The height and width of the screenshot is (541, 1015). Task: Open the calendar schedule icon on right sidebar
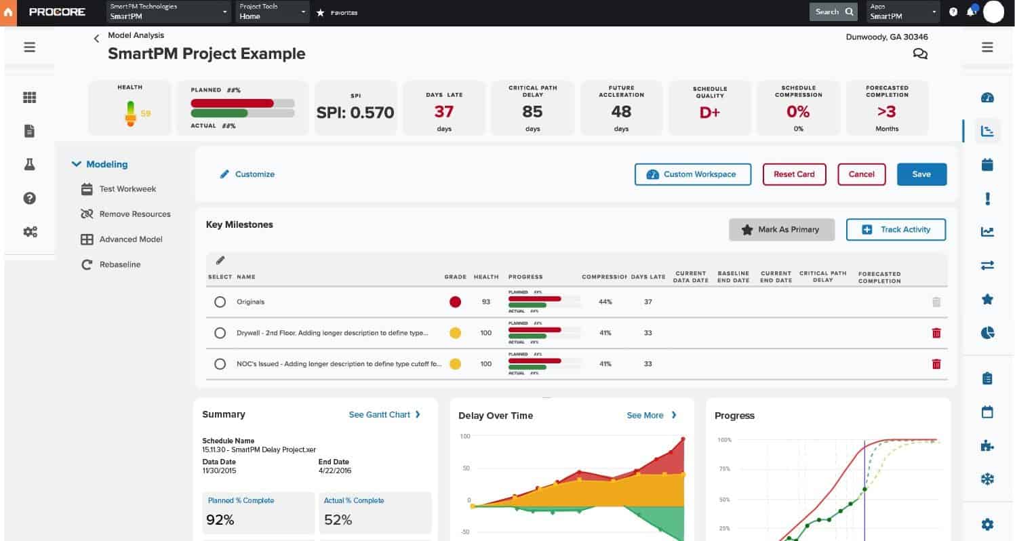tap(988, 163)
